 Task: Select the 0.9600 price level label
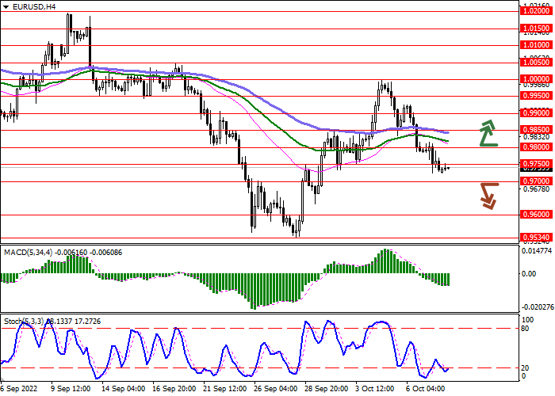[x=536, y=215]
